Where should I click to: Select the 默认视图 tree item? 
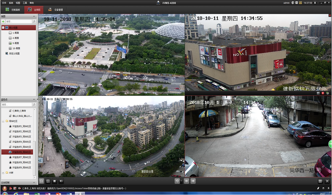point(19,28)
